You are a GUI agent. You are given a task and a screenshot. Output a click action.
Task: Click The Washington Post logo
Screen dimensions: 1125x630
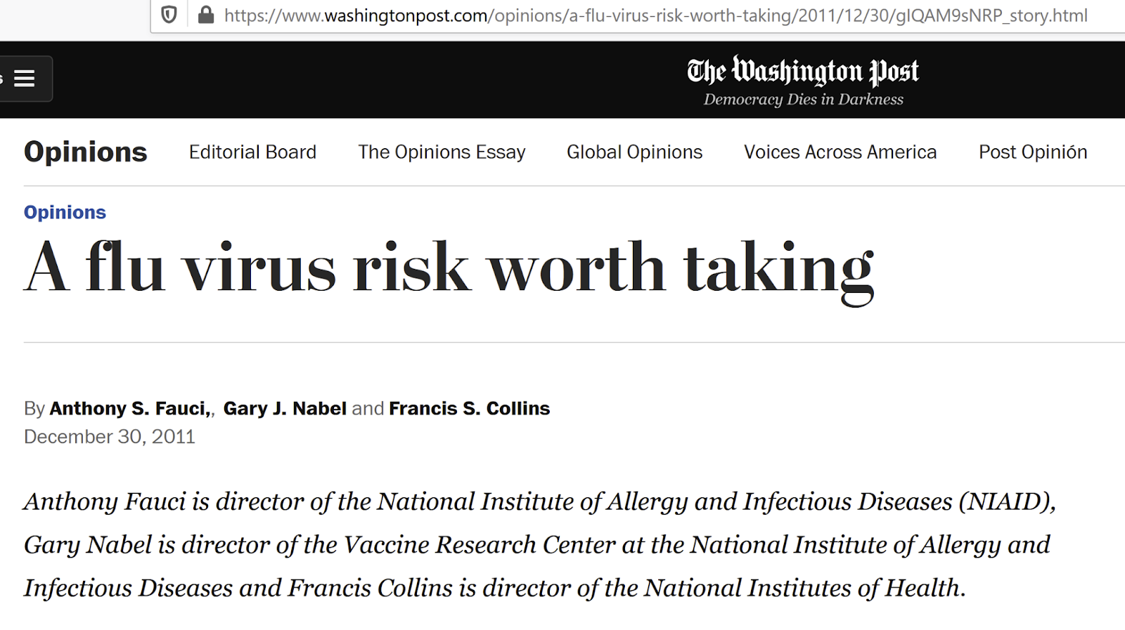(x=803, y=71)
